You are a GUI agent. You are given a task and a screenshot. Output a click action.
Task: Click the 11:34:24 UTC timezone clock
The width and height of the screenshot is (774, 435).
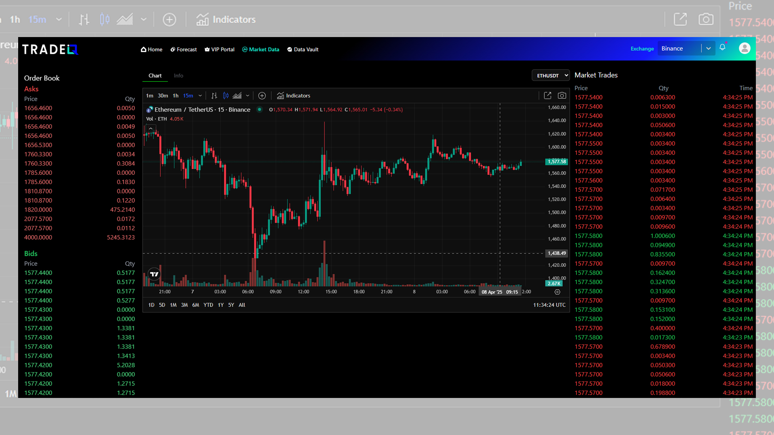[x=549, y=305]
